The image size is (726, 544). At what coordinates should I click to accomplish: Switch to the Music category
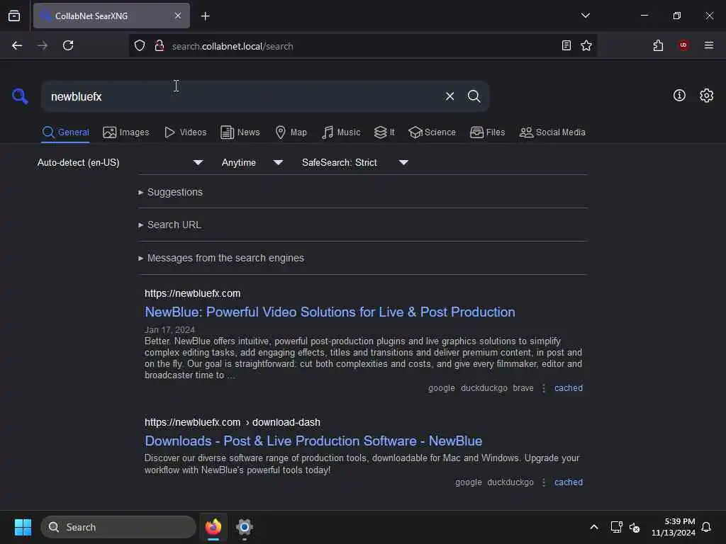point(341,132)
